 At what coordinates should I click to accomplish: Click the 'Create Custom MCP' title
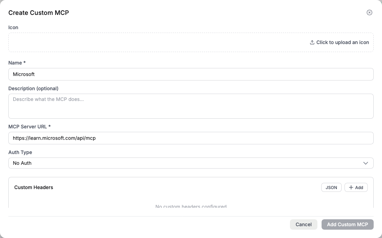[39, 12]
